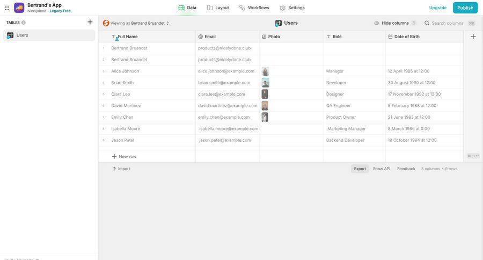
Task: Select the 21 June 1983 date cell
Action: 424,117
